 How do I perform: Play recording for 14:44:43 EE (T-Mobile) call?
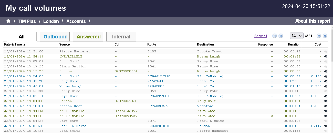coord(326,111)
